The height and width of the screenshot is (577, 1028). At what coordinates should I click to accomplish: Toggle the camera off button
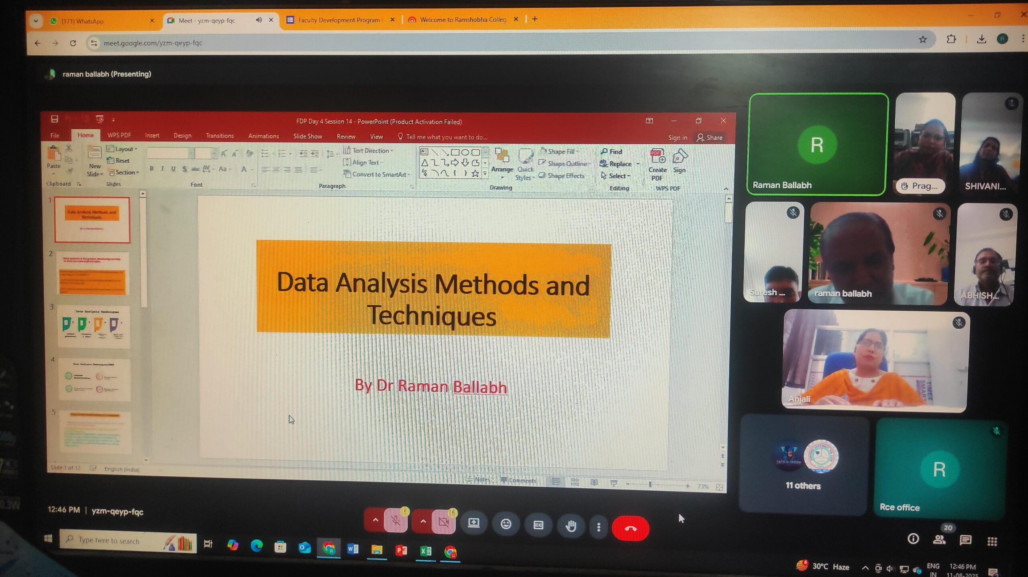[x=443, y=522]
